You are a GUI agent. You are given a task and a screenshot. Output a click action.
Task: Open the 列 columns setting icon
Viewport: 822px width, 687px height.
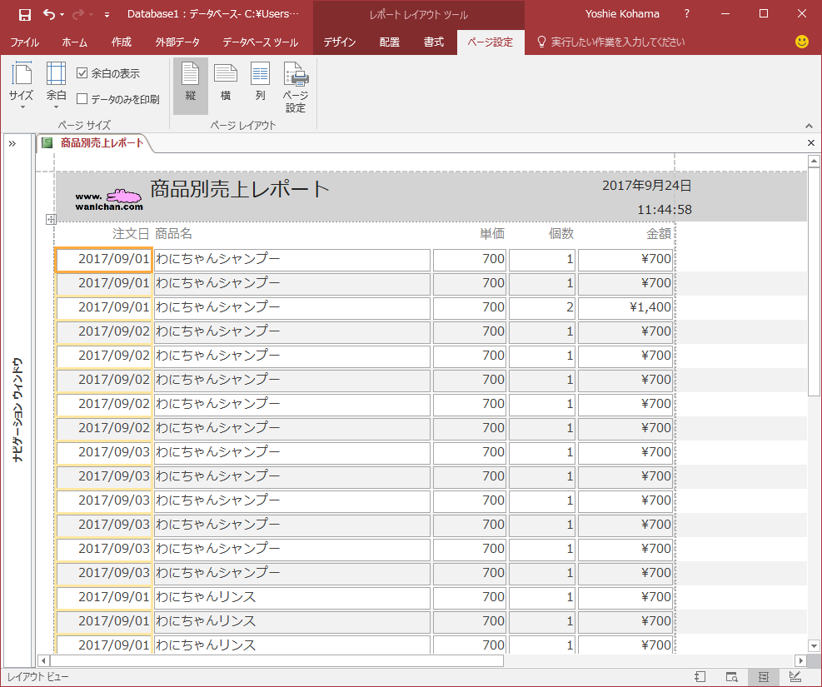coord(261,83)
